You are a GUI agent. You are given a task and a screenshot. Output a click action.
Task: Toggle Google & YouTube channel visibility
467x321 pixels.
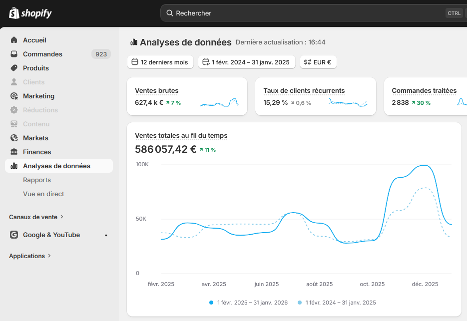click(105, 235)
